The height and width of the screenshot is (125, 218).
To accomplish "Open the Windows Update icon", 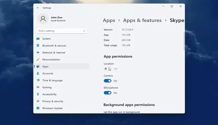I will [x=38, y=108].
